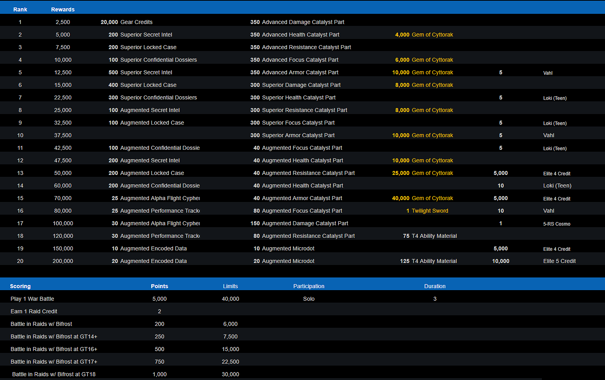Select 300 Superior Armor Catalyst Part

coord(292,135)
